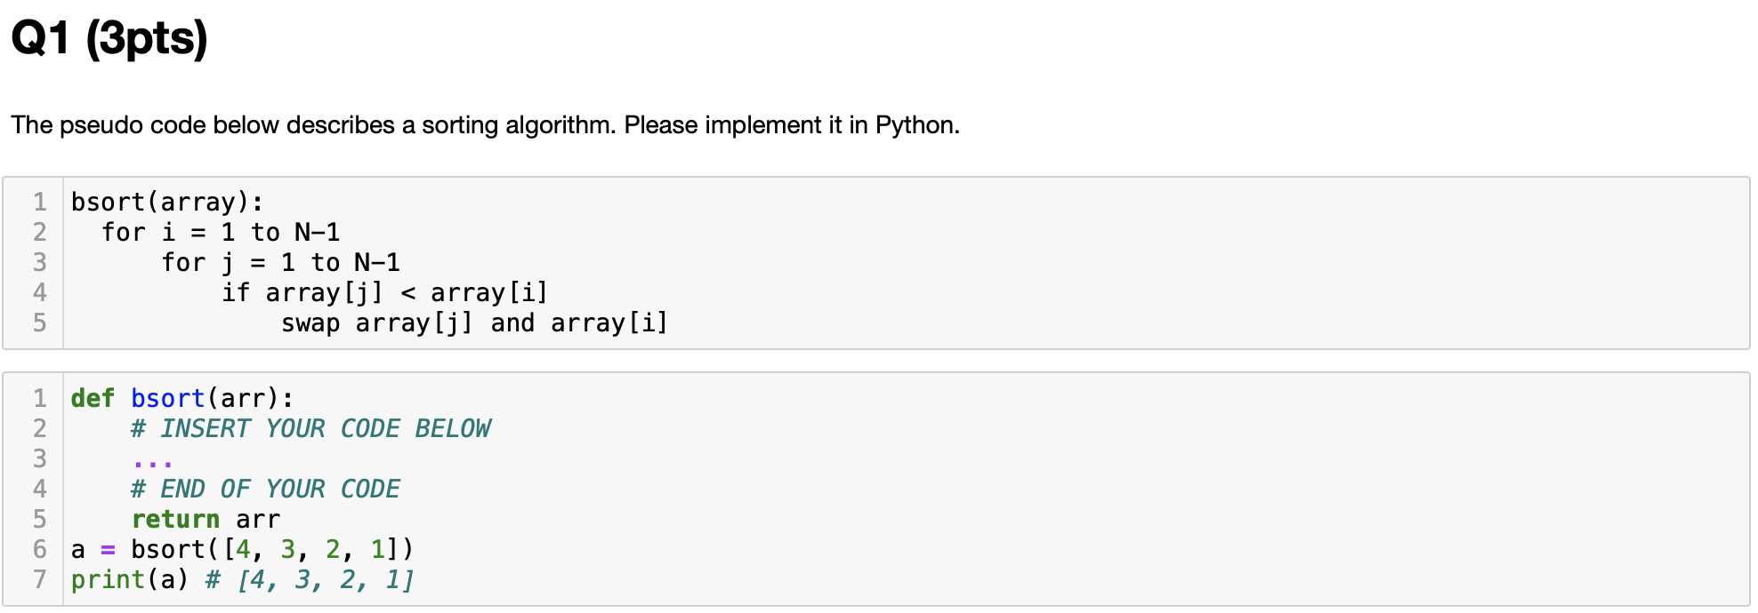Screen dimensions: 1758x613
Task: Click line number 1 in the pseudocode cell
Action: point(40,203)
